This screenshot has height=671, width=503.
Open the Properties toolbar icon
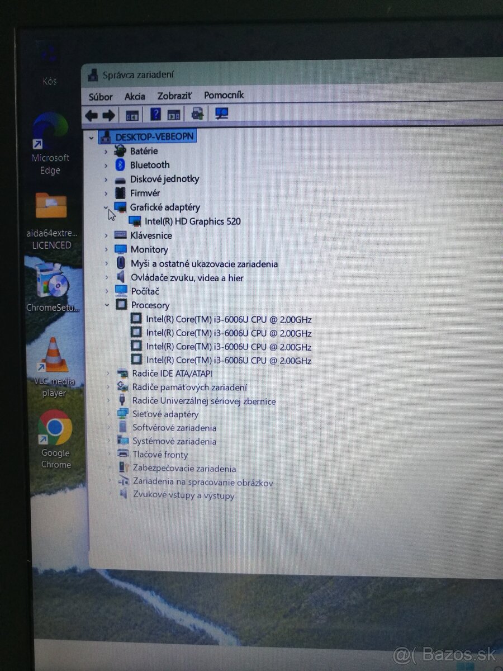click(x=173, y=114)
